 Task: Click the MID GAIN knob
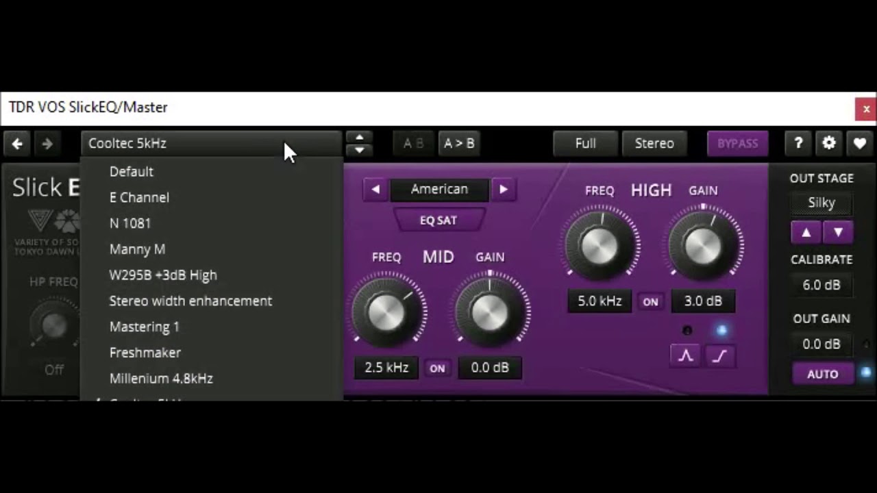coord(490,312)
